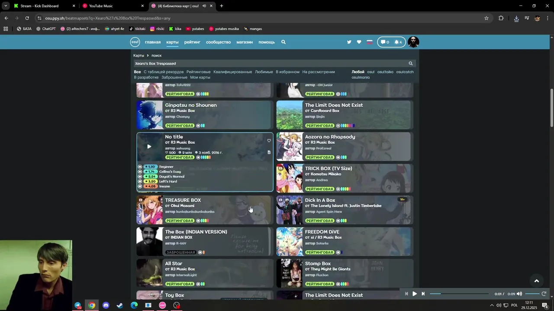Click the search magnifier in osu! navbar

[x=283, y=42]
